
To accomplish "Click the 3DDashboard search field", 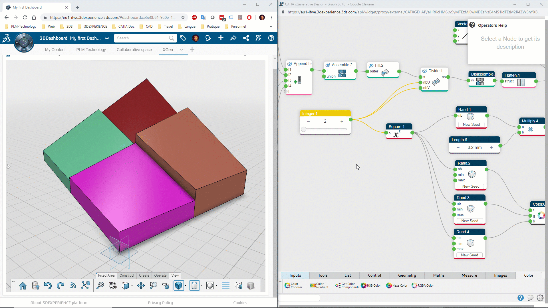I will tap(145, 38).
